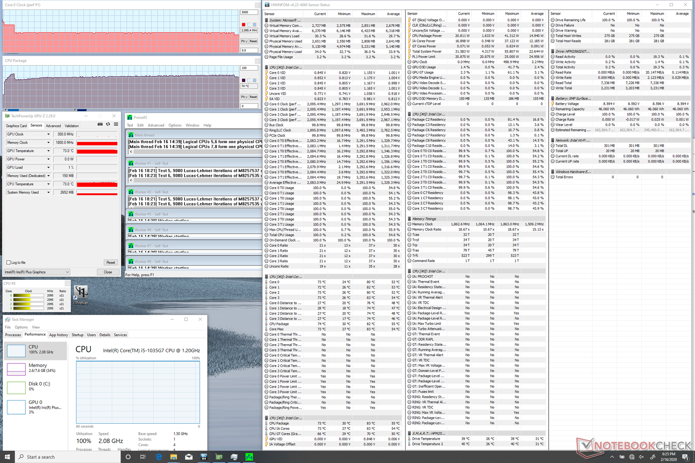Screen dimensions: 695x463
Task: Open the CPU Temperature sensor dropdown
Action: [48, 184]
